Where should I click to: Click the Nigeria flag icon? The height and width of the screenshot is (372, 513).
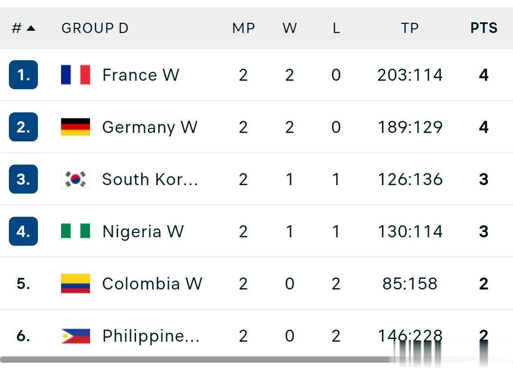(x=75, y=231)
